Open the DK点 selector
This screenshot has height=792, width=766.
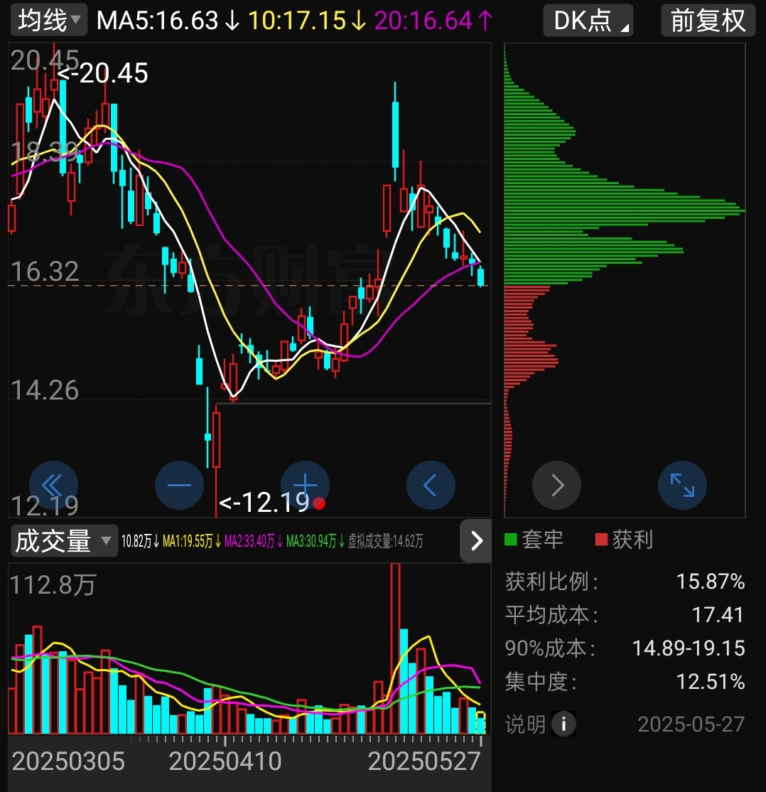point(588,20)
